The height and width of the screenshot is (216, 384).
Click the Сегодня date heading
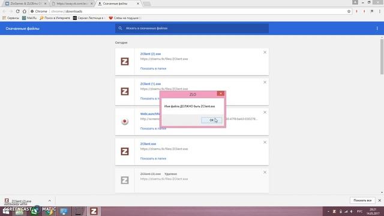(121, 43)
